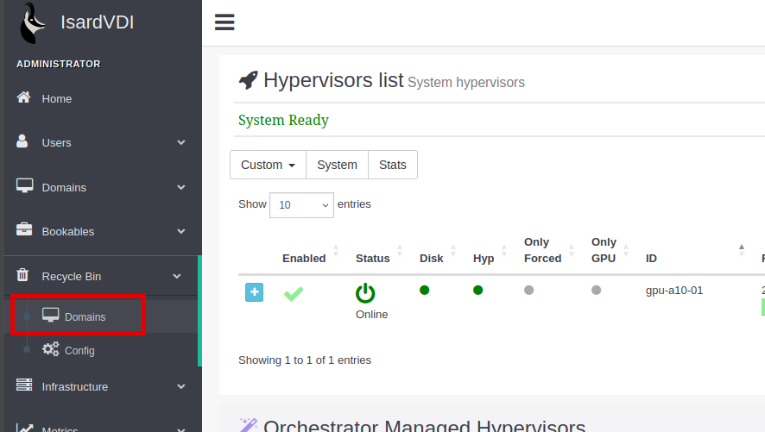Screen dimensions: 765x432
Task: Open the Custom dropdown button
Action: [x=268, y=165]
